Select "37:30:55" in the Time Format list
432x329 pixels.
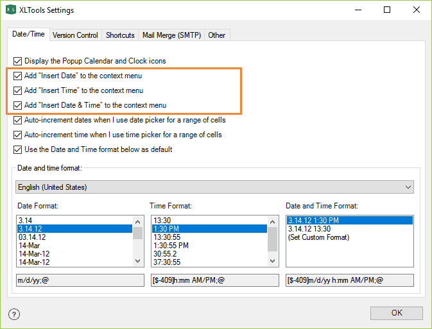click(x=209, y=262)
